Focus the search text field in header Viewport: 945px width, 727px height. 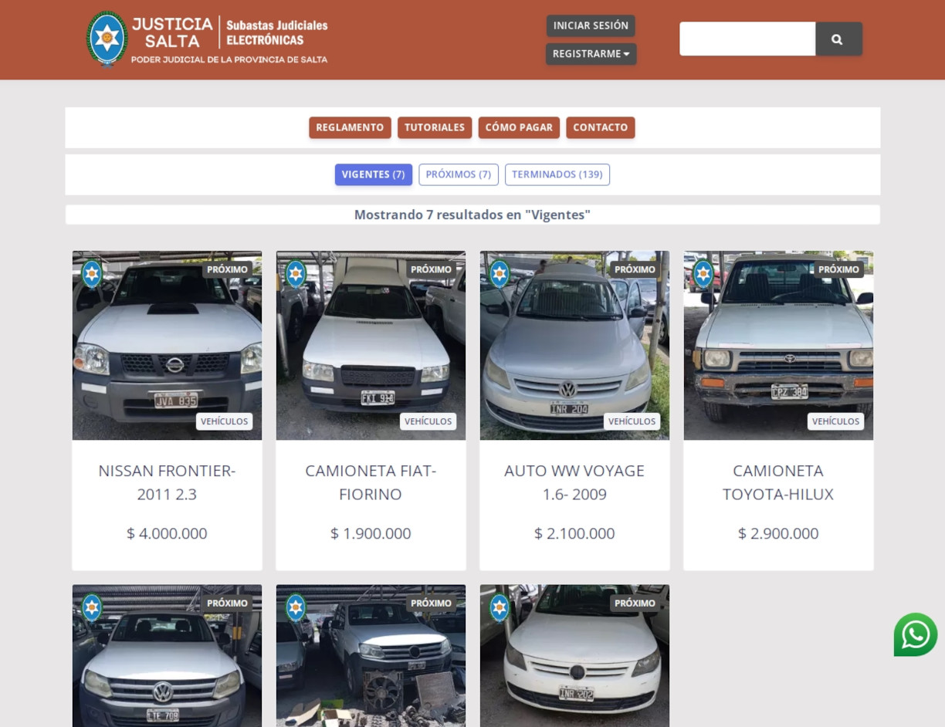[x=747, y=39]
